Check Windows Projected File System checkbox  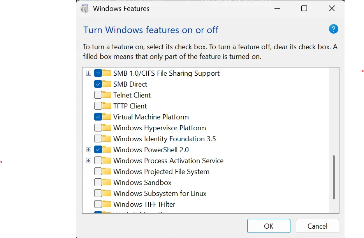click(x=98, y=171)
